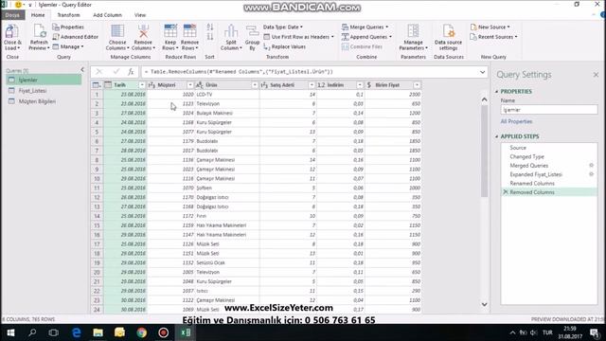Sort ascending with the A-Z icon

coord(210,27)
